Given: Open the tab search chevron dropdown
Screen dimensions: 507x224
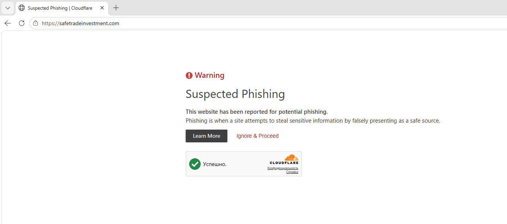Looking at the screenshot, I should click(8, 8).
